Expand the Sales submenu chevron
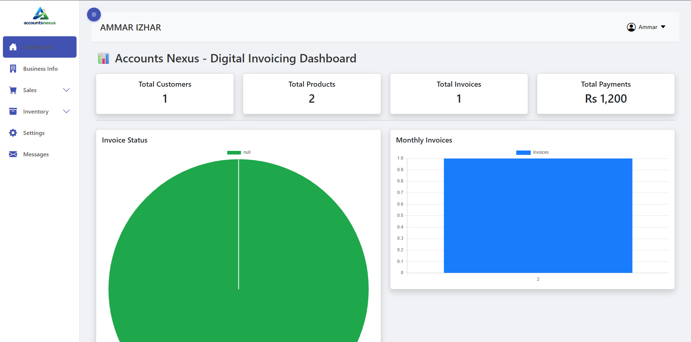 [x=66, y=90]
